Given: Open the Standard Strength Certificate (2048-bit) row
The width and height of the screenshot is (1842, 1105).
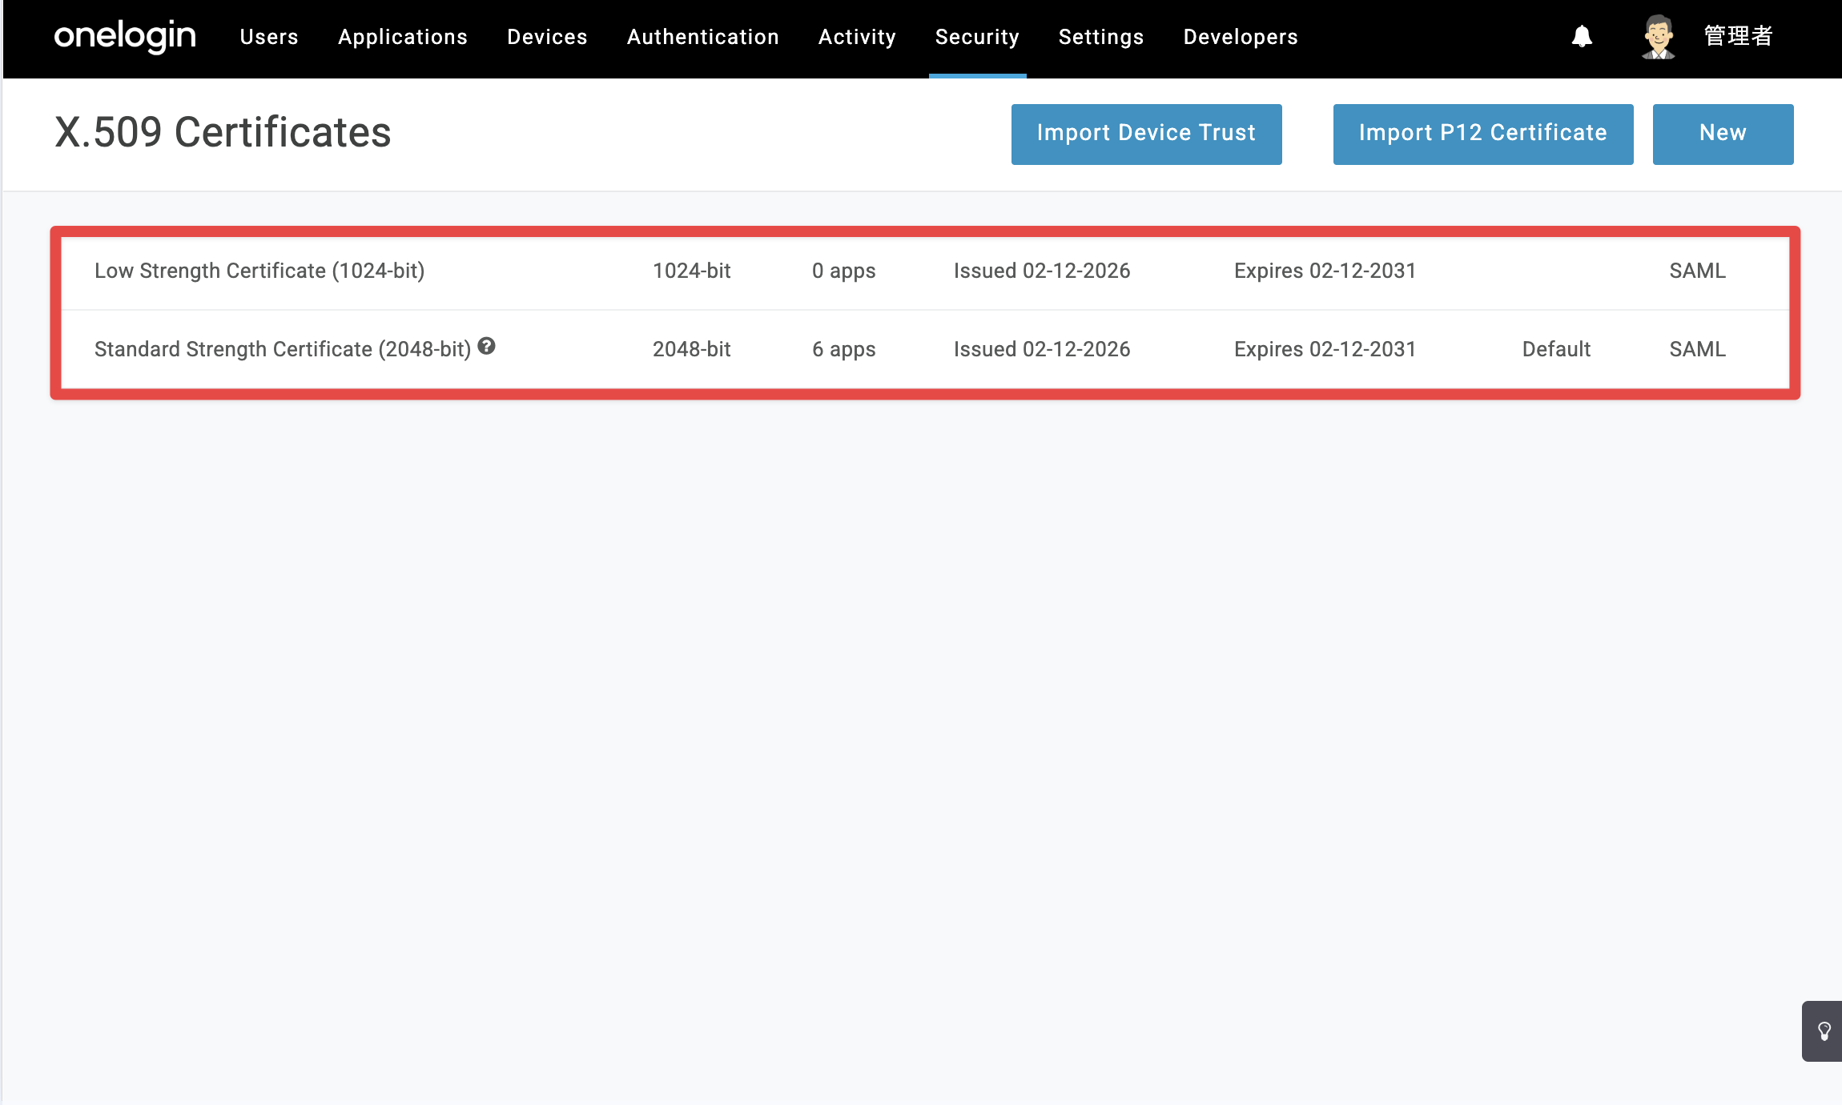Looking at the screenshot, I should (x=925, y=349).
